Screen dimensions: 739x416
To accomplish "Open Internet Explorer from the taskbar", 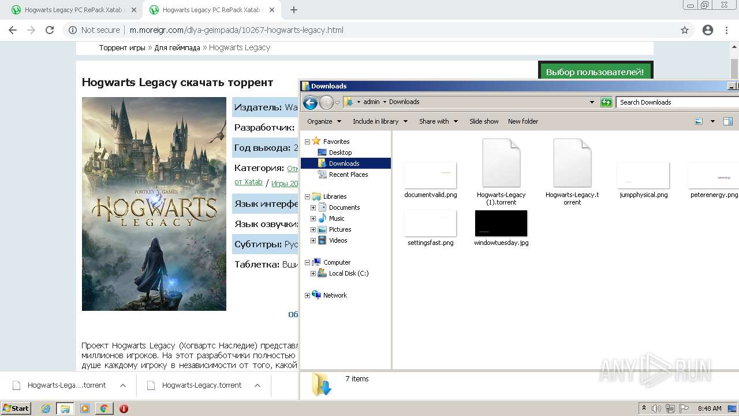I will click(46, 408).
